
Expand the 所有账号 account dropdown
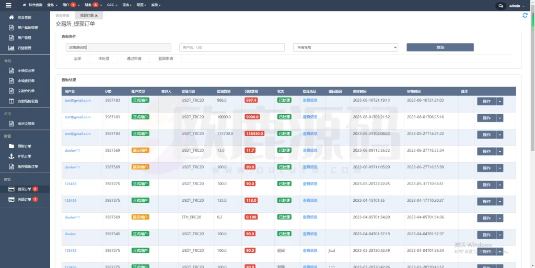tap(345, 47)
